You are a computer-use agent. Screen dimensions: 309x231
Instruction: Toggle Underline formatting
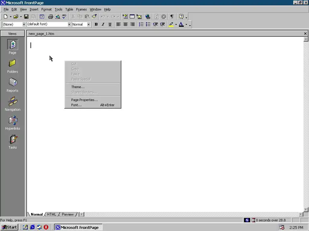110,24
